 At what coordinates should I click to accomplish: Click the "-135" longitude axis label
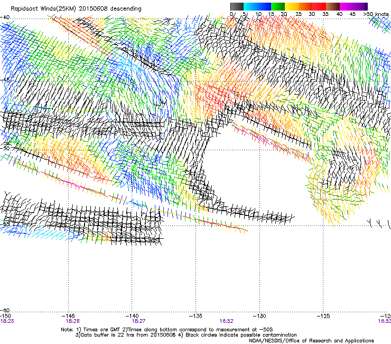pos(196,316)
